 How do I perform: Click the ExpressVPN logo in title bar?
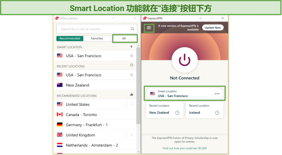coord(145,18)
